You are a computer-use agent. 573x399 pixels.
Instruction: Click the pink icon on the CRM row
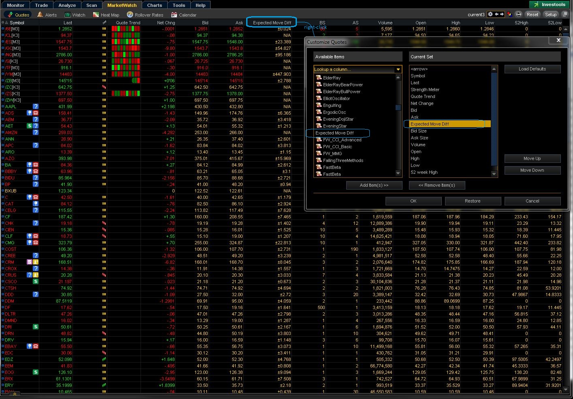30,262
